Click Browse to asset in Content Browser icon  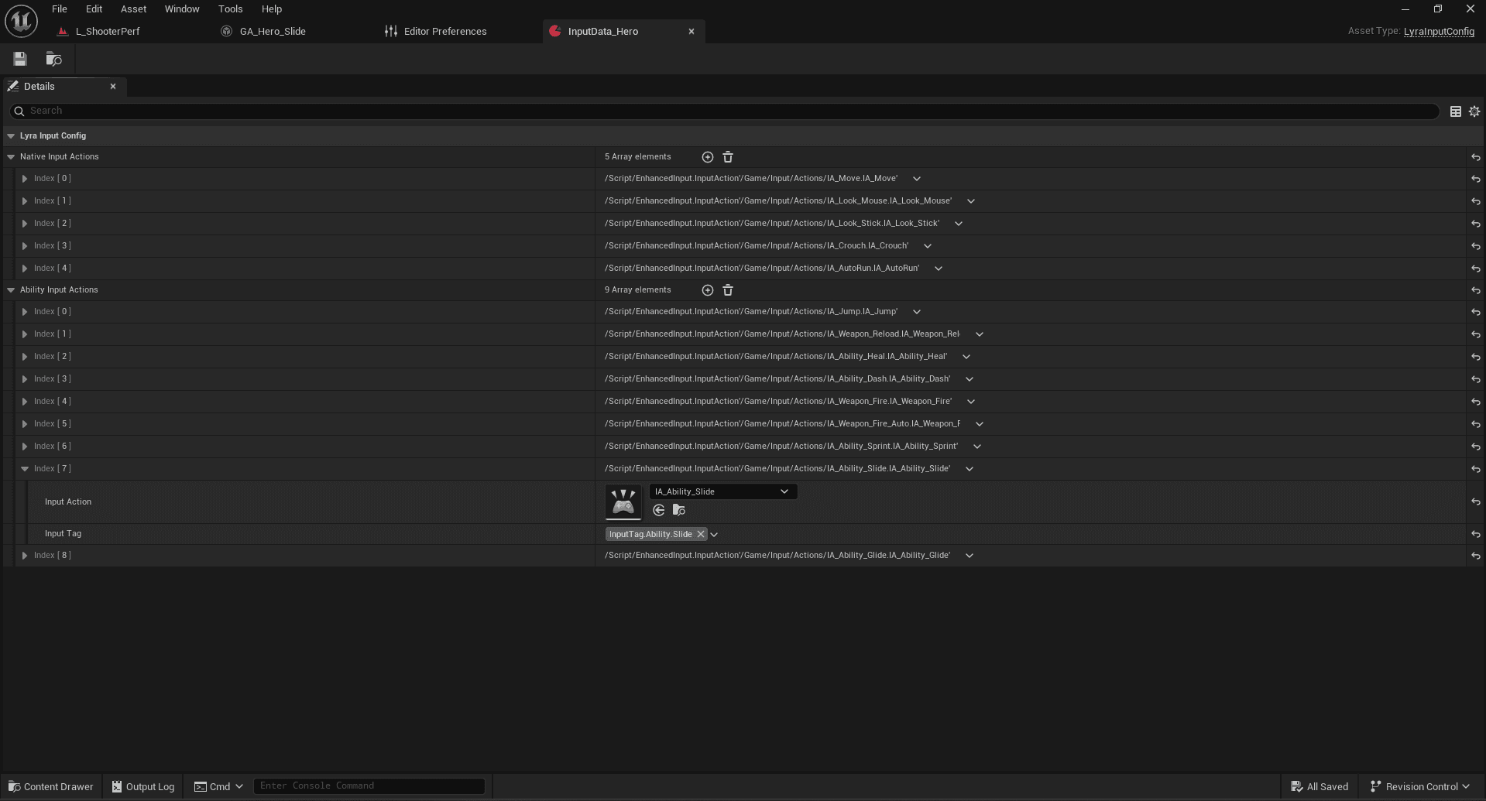pyautogui.click(x=53, y=59)
